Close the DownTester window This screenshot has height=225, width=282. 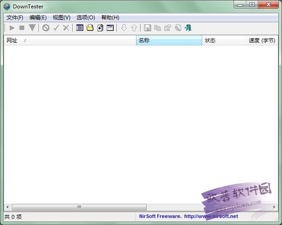[268, 5]
